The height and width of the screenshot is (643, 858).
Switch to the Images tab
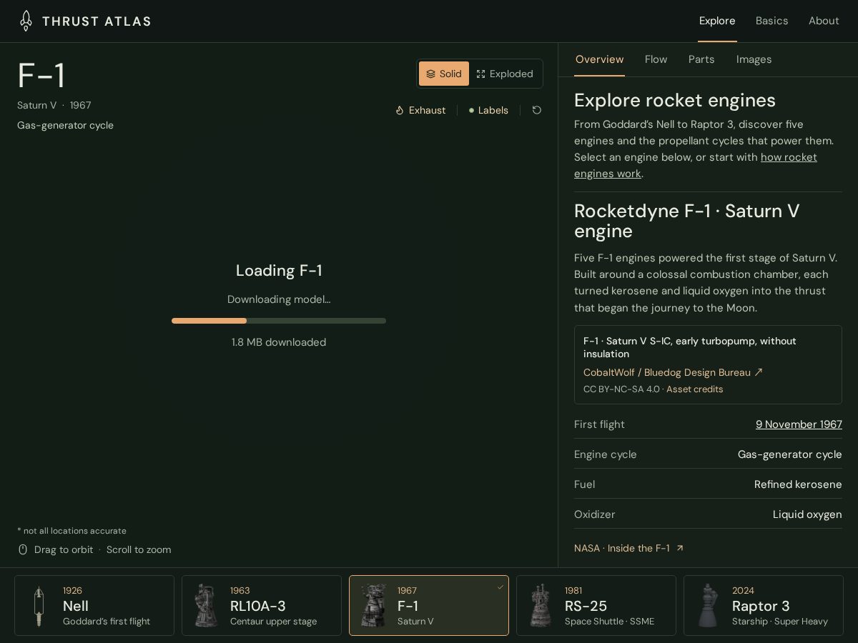[754, 59]
